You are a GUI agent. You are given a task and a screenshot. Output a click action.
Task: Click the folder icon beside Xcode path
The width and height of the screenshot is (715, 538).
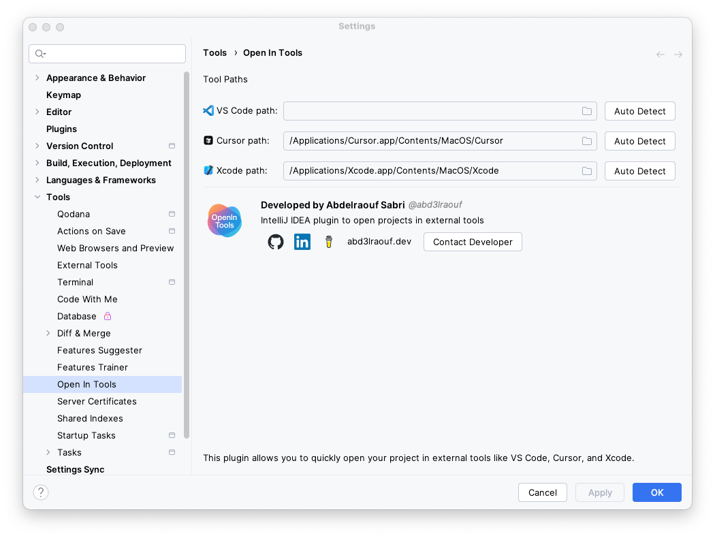click(x=586, y=170)
